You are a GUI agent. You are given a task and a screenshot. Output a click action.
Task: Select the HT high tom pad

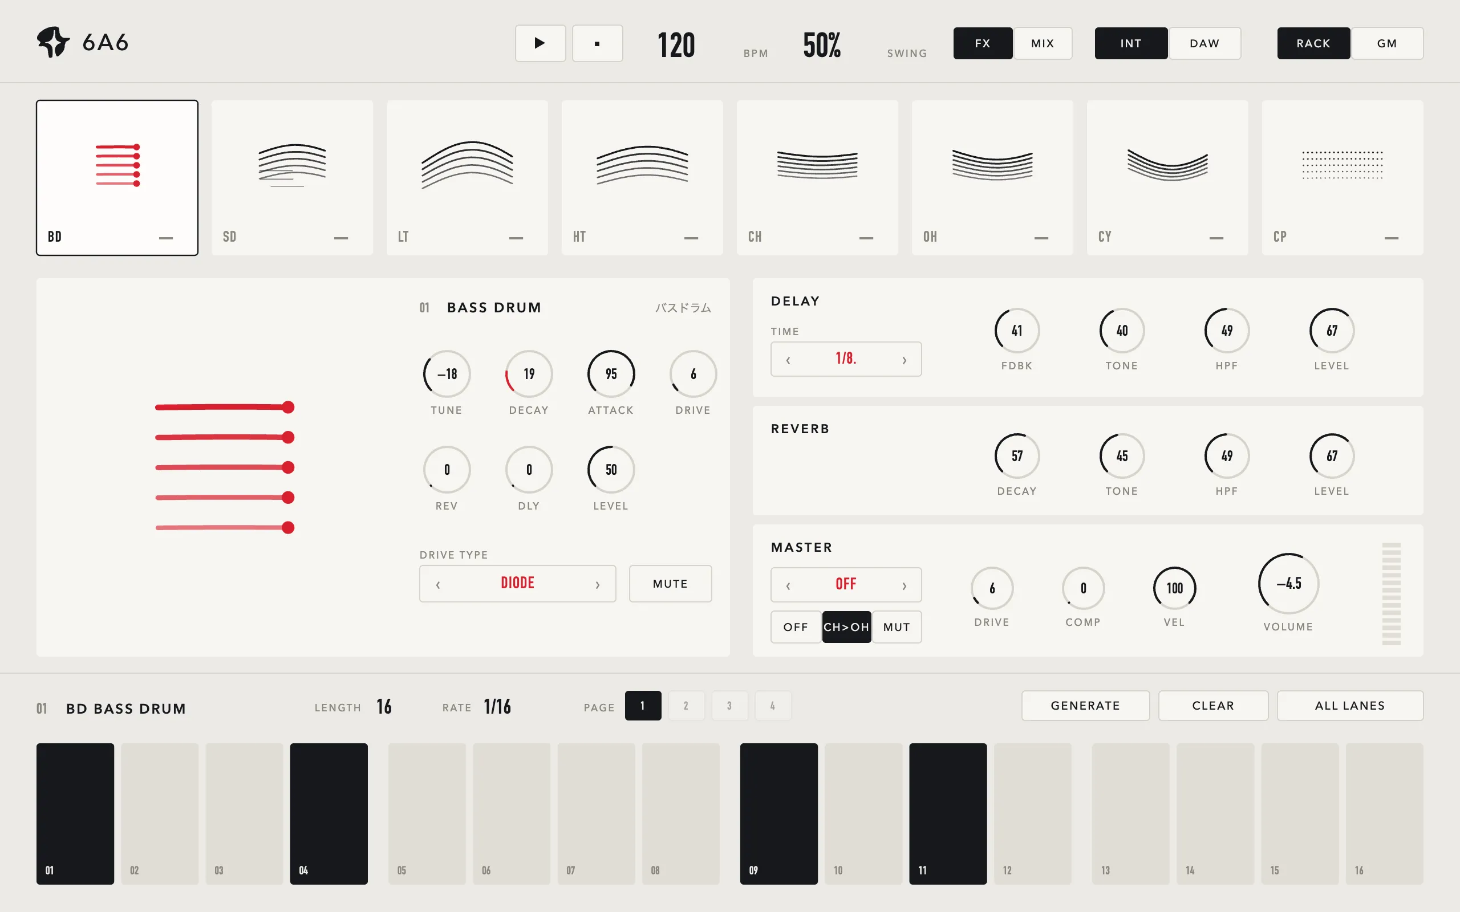pyautogui.click(x=642, y=178)
